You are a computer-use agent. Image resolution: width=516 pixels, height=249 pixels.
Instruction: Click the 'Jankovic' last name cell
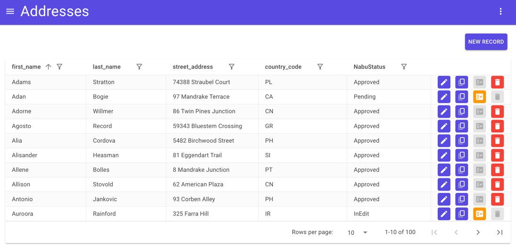pos(126,199)
